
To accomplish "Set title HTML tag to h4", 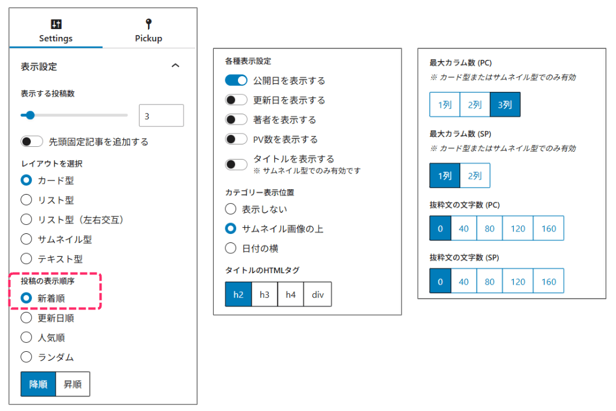I will pos(290,294).
